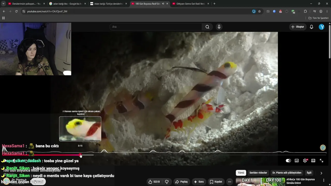This screenshot has height=186, width=331.
Task: Dislike the video
Action: coord(167,182)
